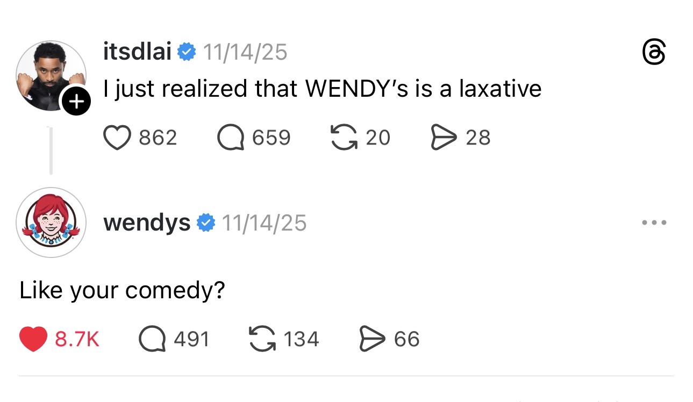View the 8.7K likes count
This screenshot has height=402, width=693.
tap(77, 339)
